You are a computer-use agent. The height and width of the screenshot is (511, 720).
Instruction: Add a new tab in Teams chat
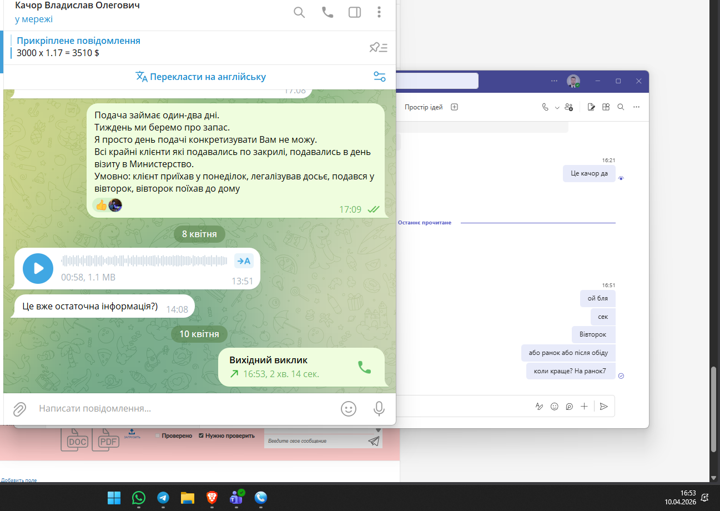click(454, 107)
